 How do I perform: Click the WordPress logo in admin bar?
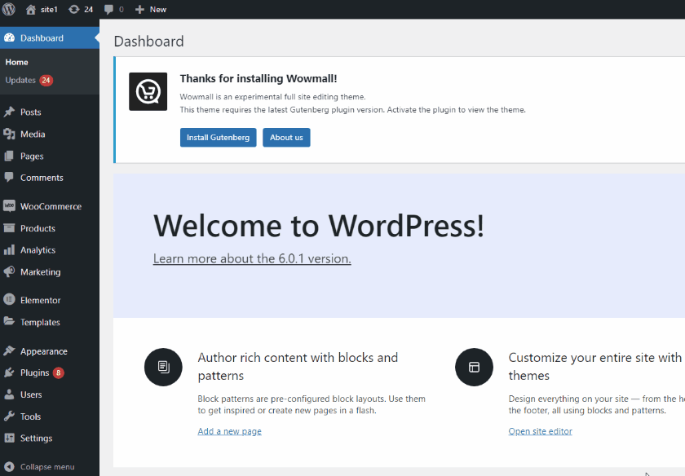9,9
